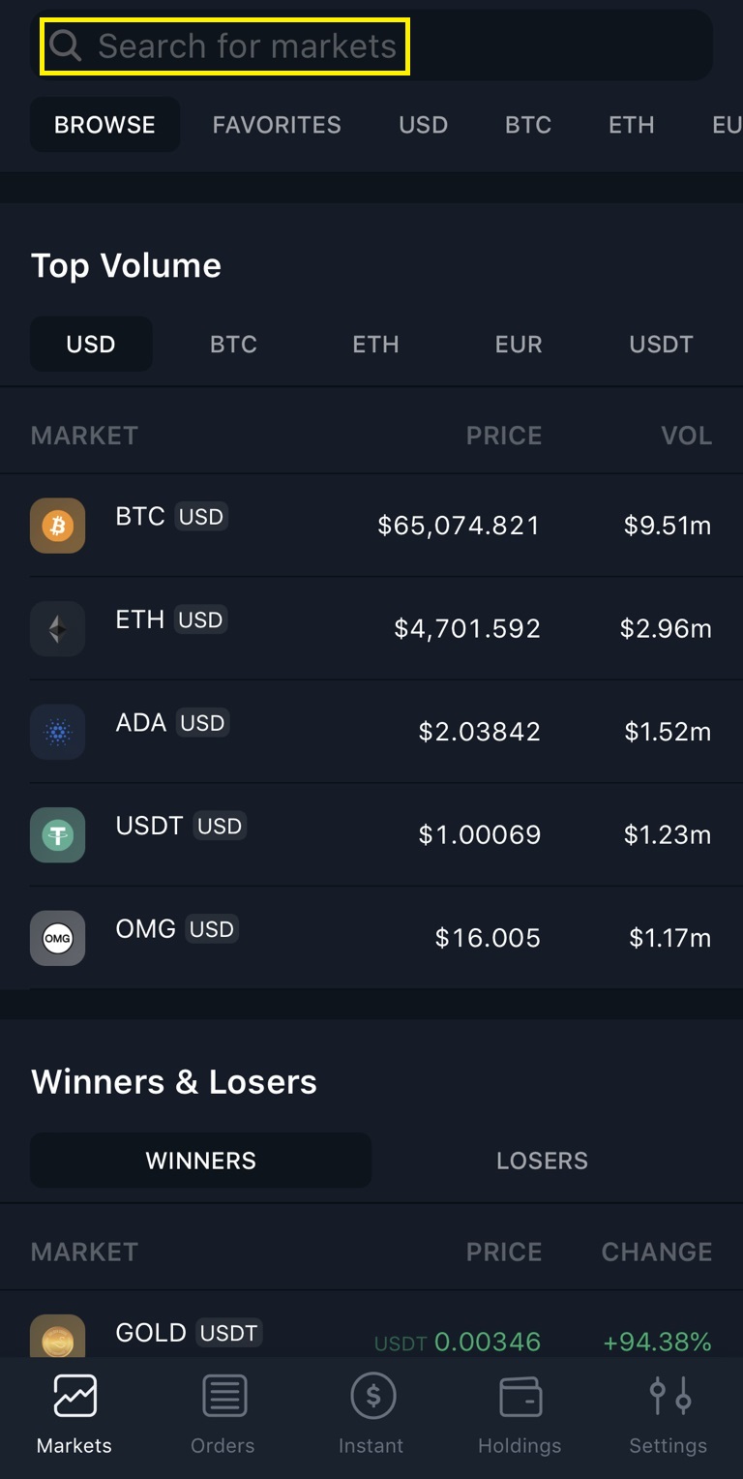Viewport: 743px width, 1479px height.
Task: Switch Top Volume to EUR
Action: (x=519, y=345)
